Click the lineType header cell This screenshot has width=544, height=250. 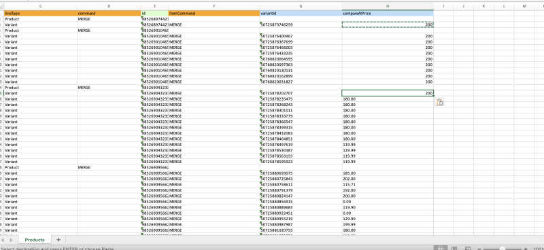pyautogui.click(x=41, y=13)
